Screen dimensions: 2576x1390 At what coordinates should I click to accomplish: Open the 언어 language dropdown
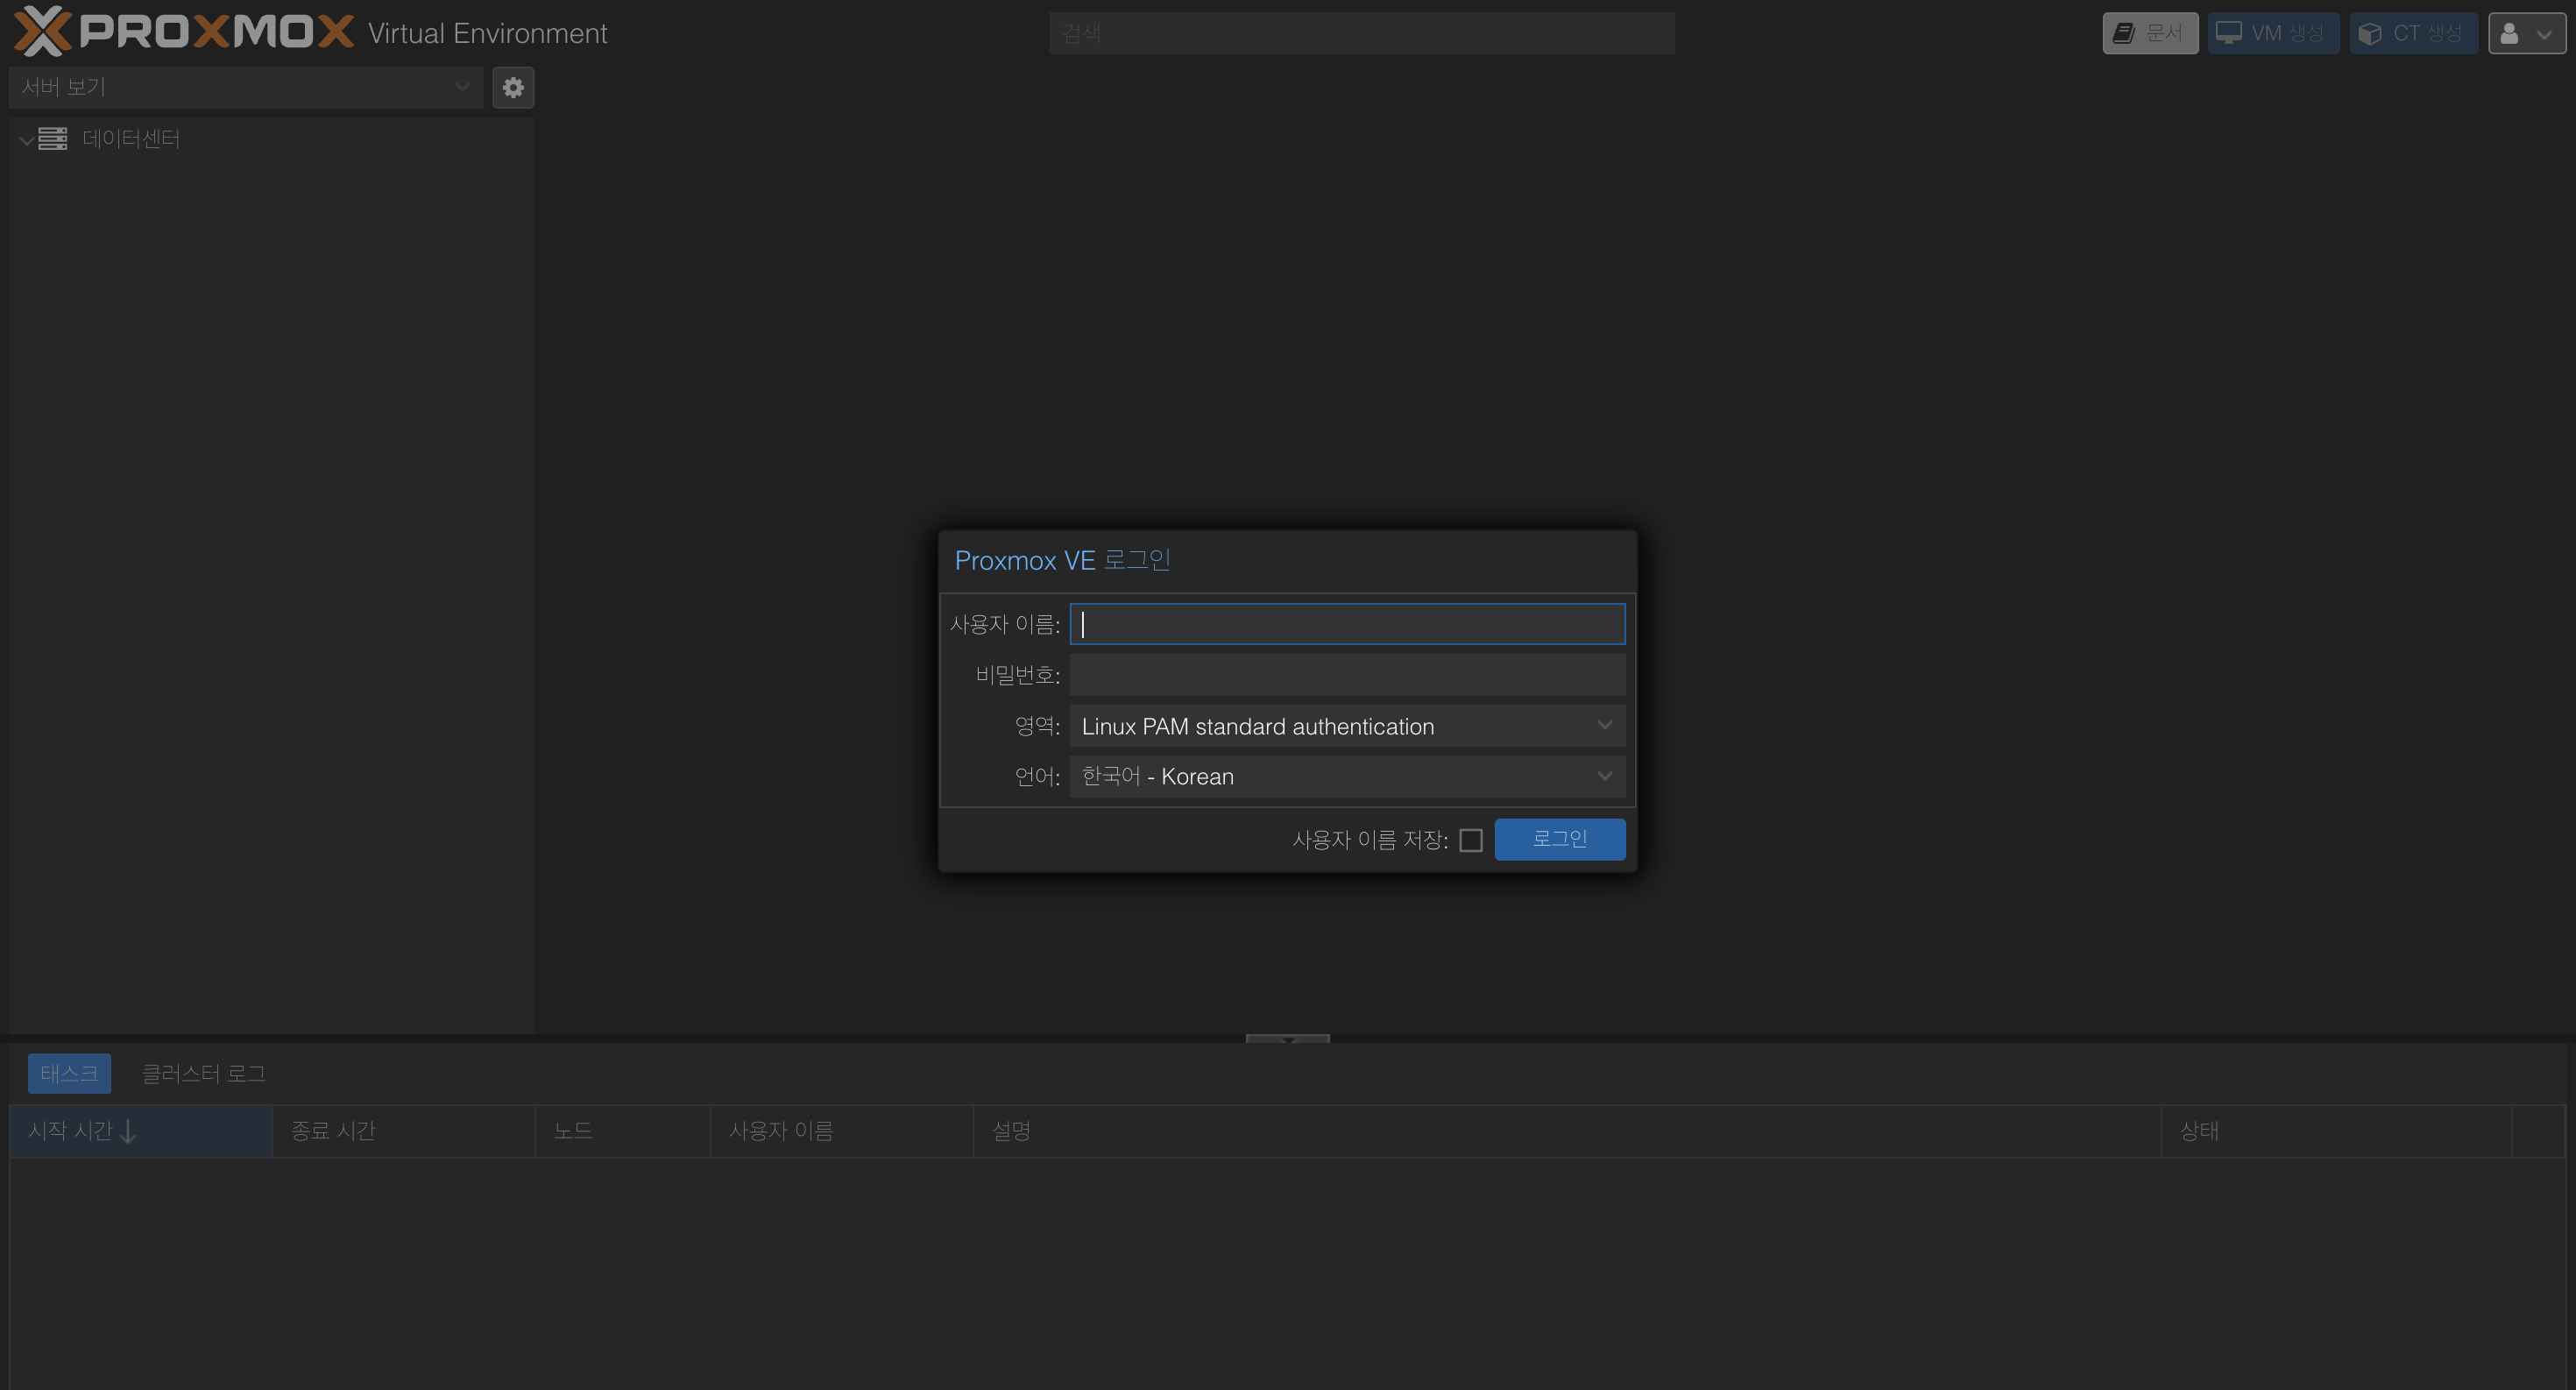pyautogui.click(x=1604, y=777)
